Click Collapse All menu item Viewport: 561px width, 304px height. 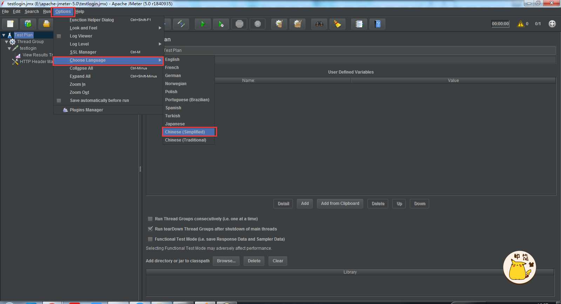click(x=109, y=68)
